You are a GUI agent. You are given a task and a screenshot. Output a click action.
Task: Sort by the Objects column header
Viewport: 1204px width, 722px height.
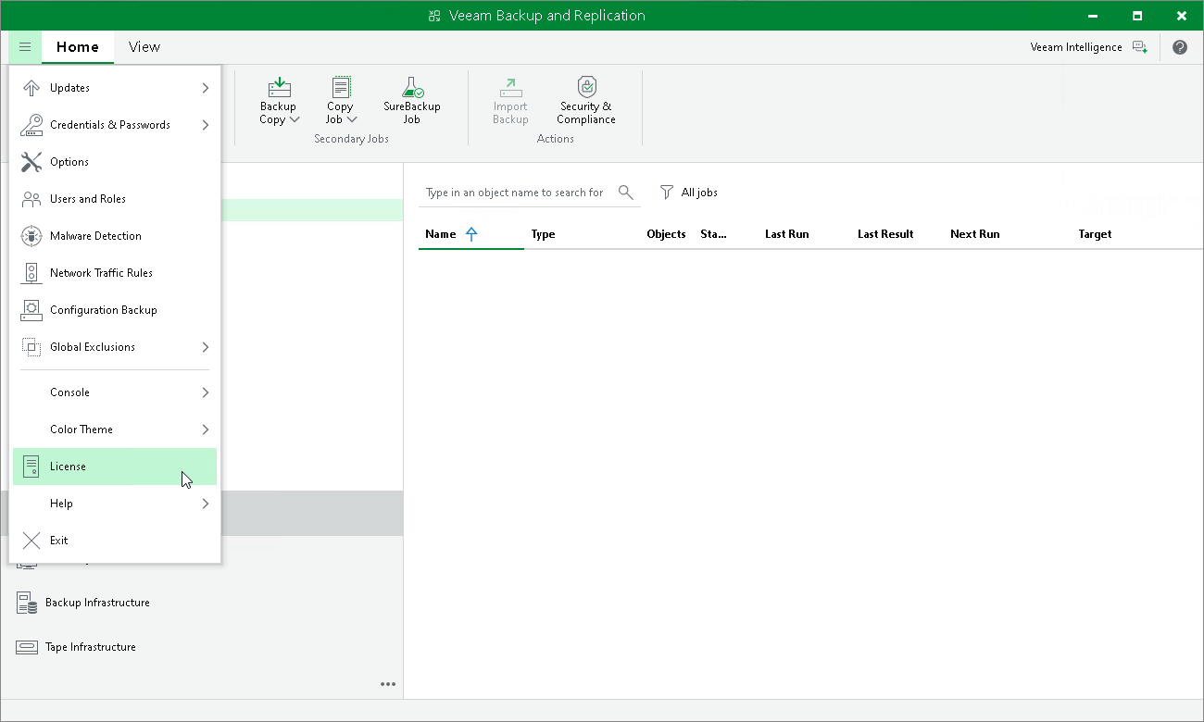[x=666, y=234]
